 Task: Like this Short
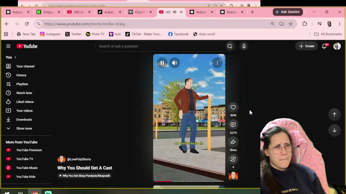(233, 108)
